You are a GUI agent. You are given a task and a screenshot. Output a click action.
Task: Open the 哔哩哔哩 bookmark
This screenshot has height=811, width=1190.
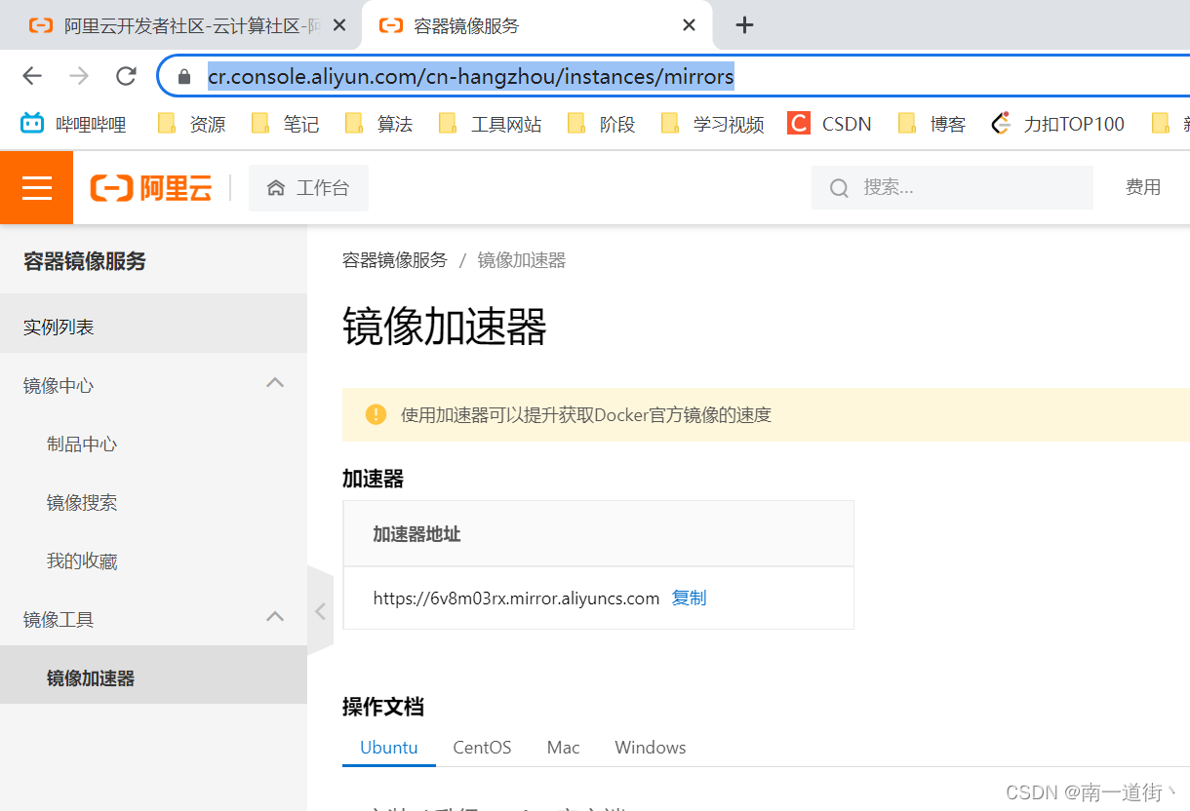click(x=74, y=124)
